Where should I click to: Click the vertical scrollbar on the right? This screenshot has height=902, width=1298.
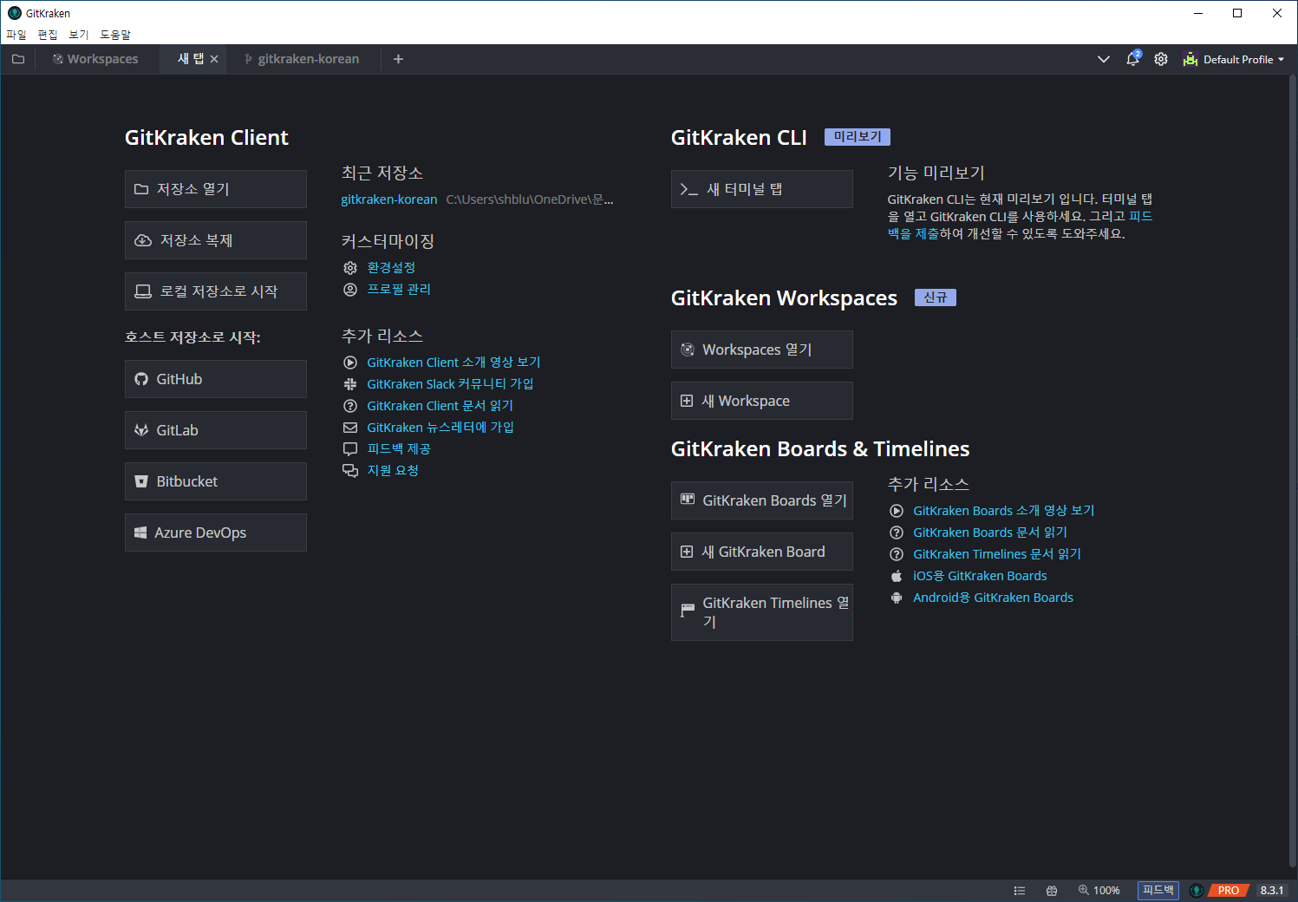pos(1293,473)
